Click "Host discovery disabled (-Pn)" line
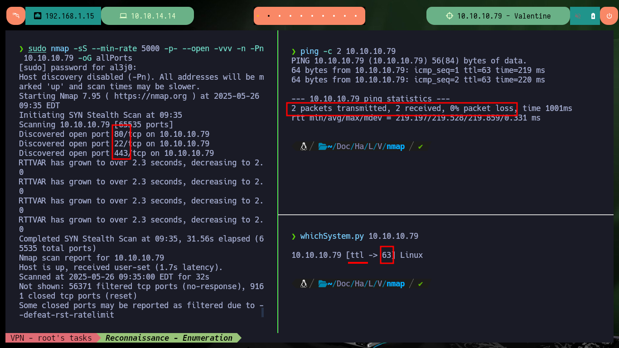Viewport: 619px width, 348px height. coord(141,77)
